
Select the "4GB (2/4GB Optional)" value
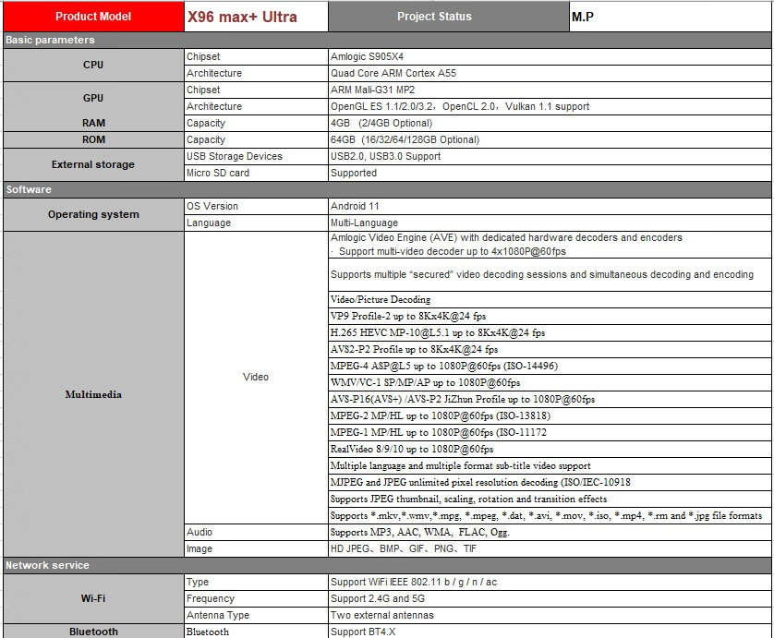pos(550,123)
